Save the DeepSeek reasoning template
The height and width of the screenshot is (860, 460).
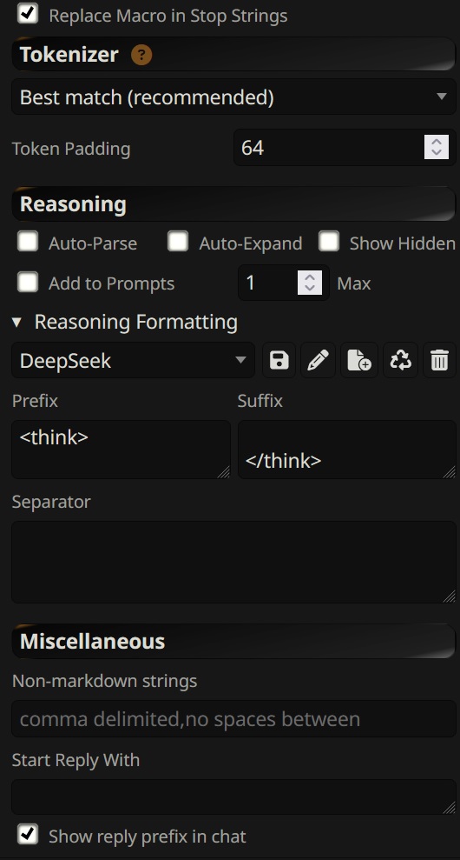[x=279, y=361]
